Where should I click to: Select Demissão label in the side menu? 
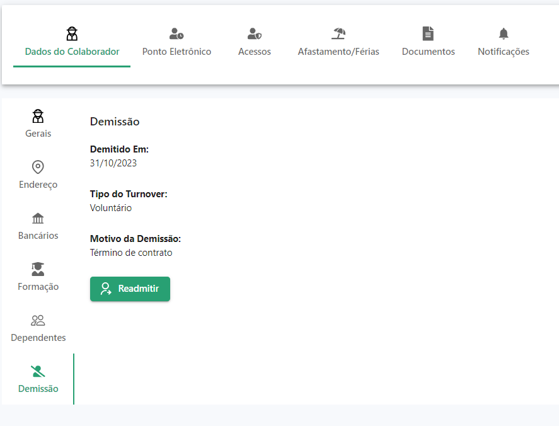point(38,389)
